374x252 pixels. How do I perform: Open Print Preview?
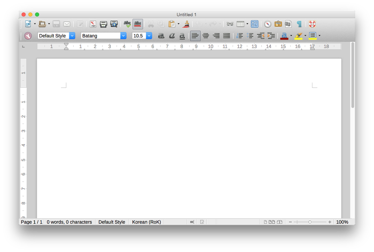pos(114,24)
